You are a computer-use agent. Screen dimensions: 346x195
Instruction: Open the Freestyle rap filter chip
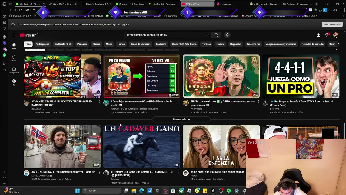pyautogui.click(x=254, y=44)
